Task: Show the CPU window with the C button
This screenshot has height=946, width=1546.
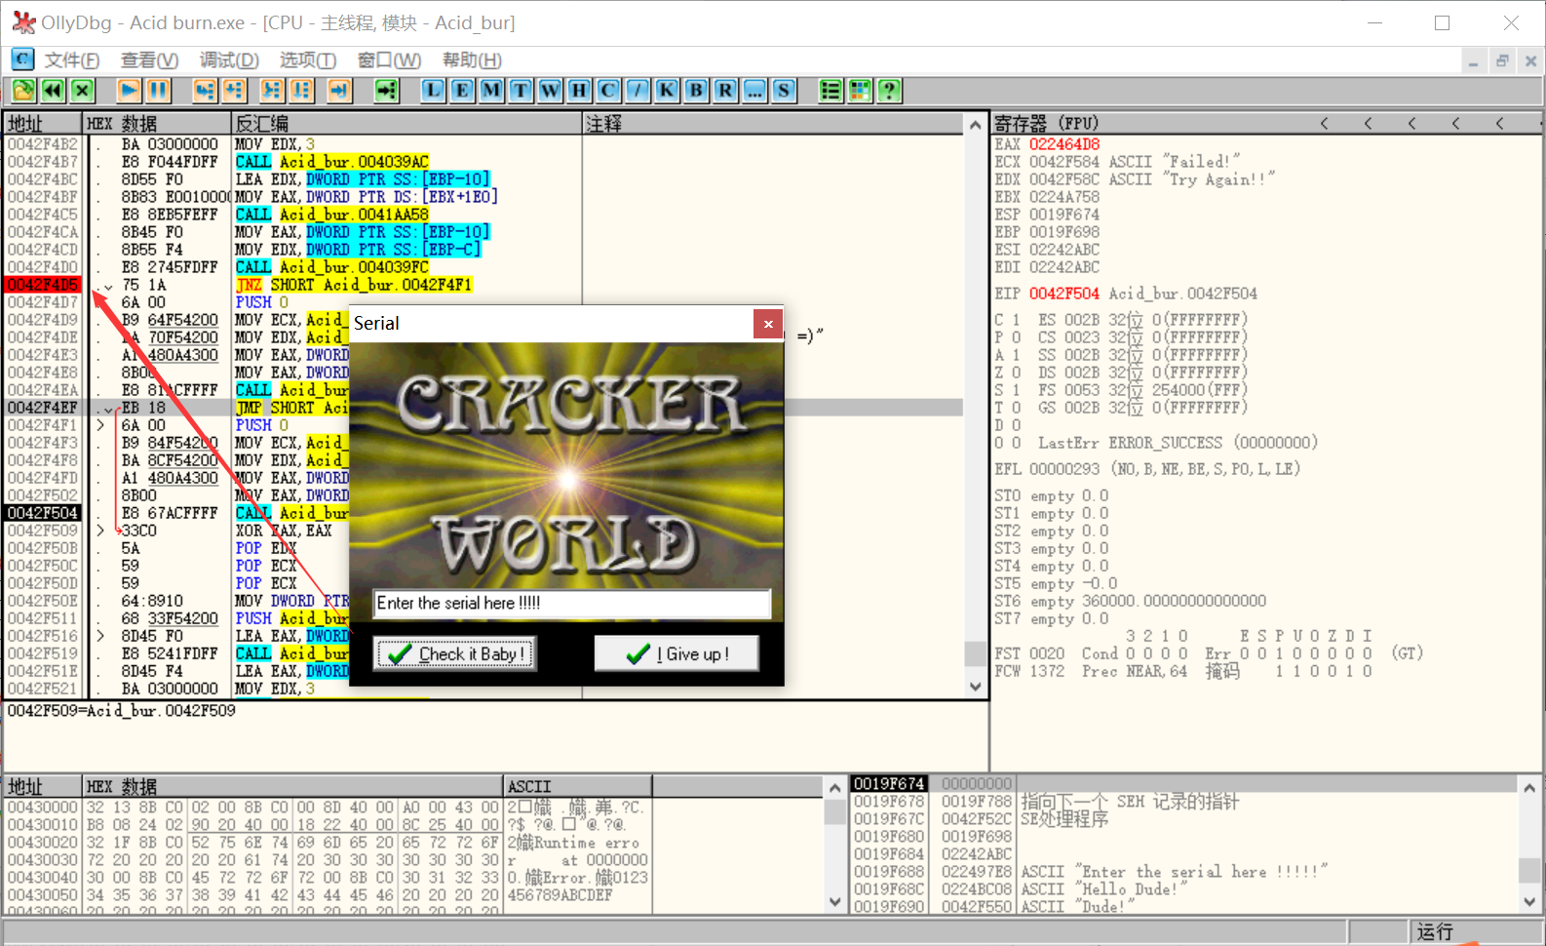Action: 608,91
